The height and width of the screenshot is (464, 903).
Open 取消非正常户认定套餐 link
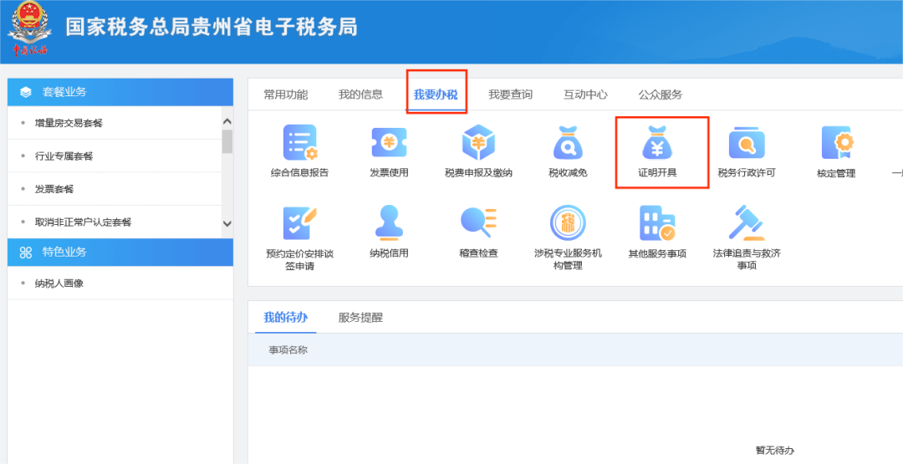[83, 222]
